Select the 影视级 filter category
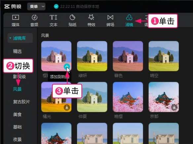 click(19, 77)
